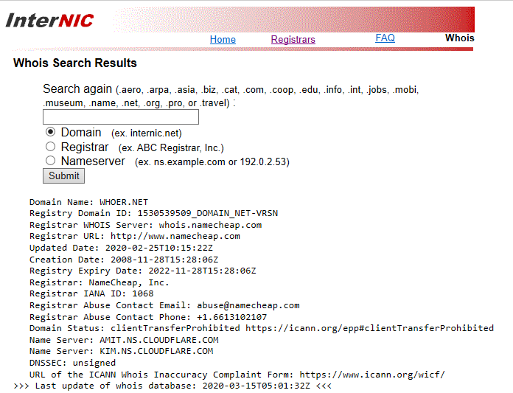The image size is (513, 393).
Task: Click the 'Registrar: NameCheap, Inc.' line
Action: (99, 282)
